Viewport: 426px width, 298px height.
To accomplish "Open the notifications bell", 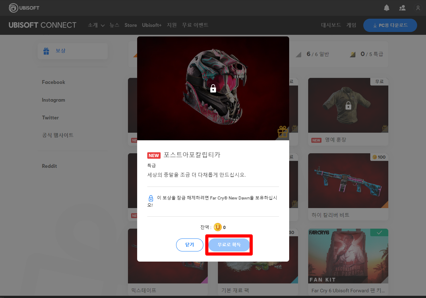I will [x=386, y=8].
